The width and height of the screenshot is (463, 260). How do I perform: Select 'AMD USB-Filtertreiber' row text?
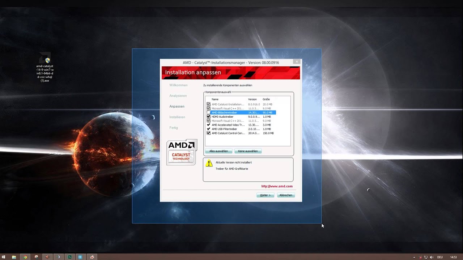(224, 129)
